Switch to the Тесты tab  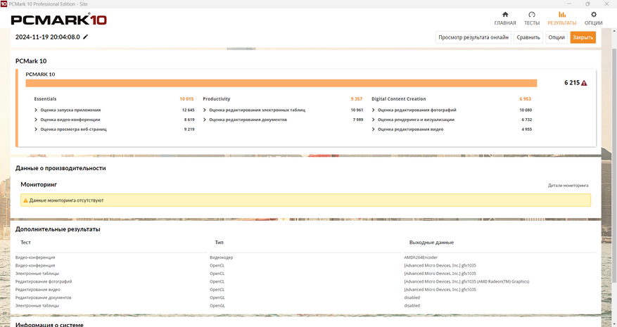click(x=532, y=18)
